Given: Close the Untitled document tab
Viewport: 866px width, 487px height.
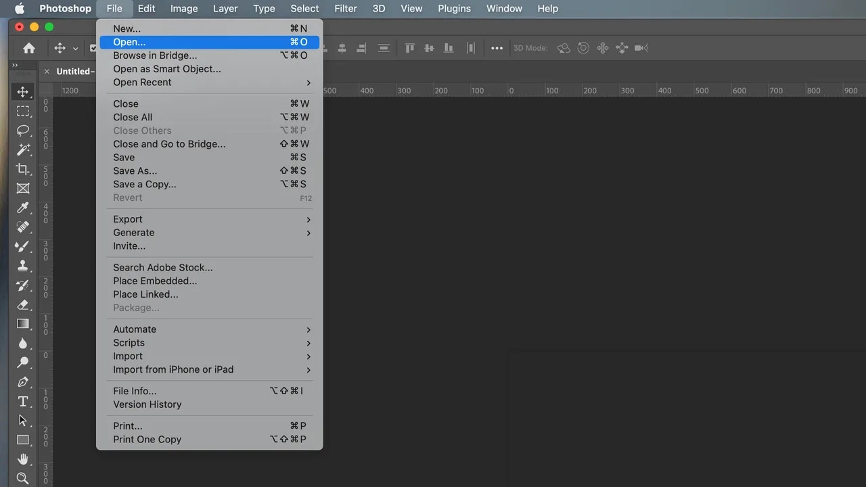Looking at the screenshot, I should (x=47, y=71).
